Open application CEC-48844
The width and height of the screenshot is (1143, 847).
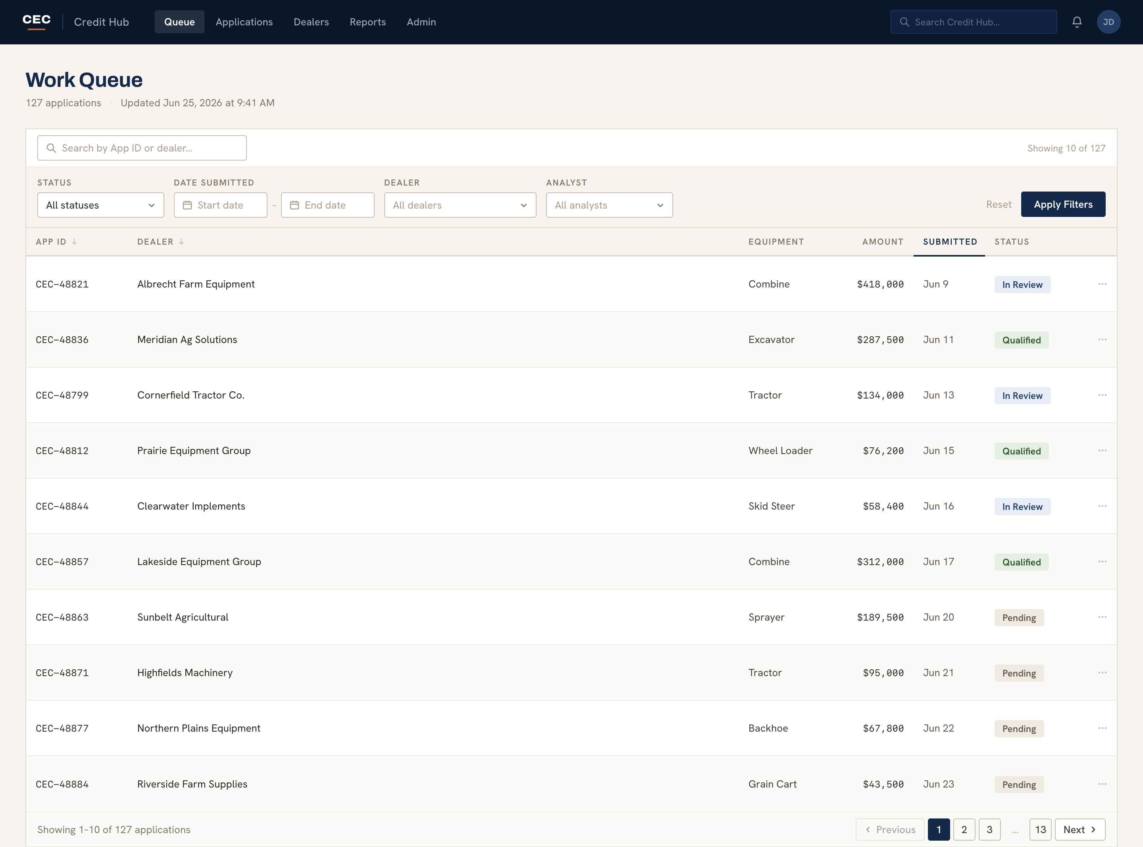62,506
